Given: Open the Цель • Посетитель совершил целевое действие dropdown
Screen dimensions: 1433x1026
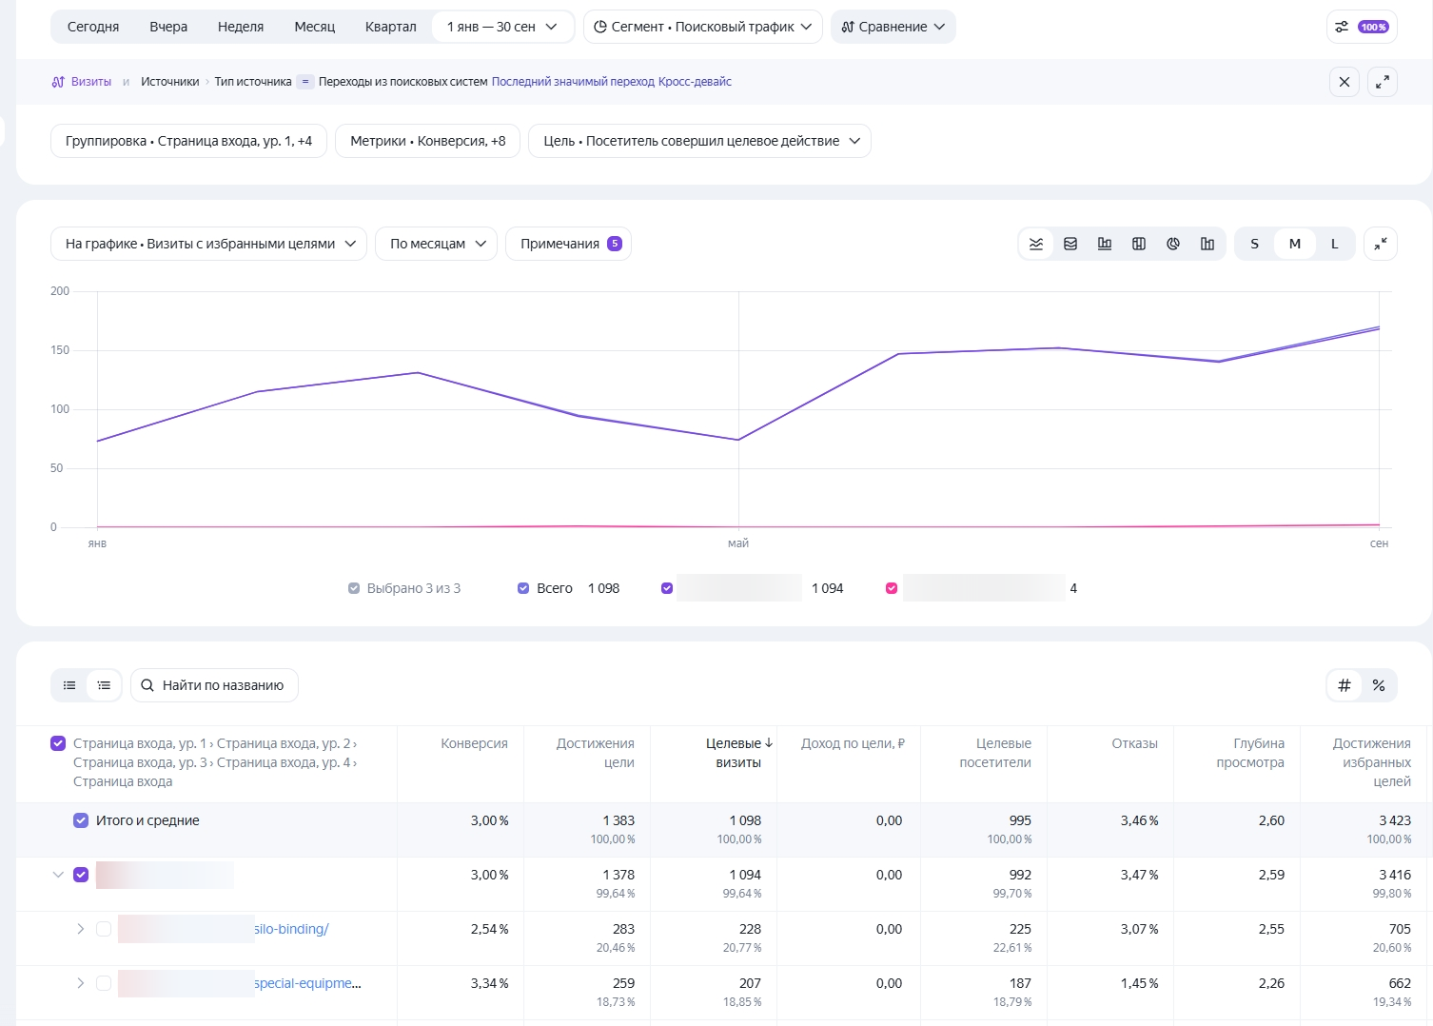Looking at the screenshot, I should 699,141.
